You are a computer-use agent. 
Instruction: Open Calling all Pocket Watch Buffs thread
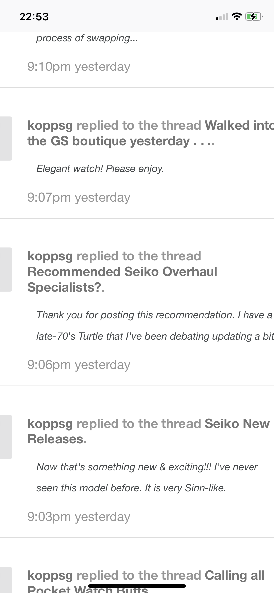point(234,575)
